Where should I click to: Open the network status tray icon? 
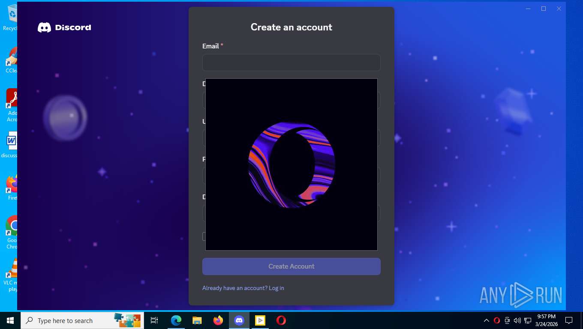coord(528,320)
